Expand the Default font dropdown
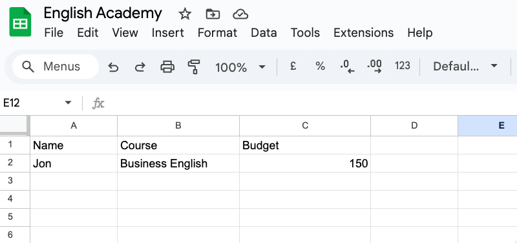Screen dimensions: 517x243 pyautogui.click(x=465, y=67)
